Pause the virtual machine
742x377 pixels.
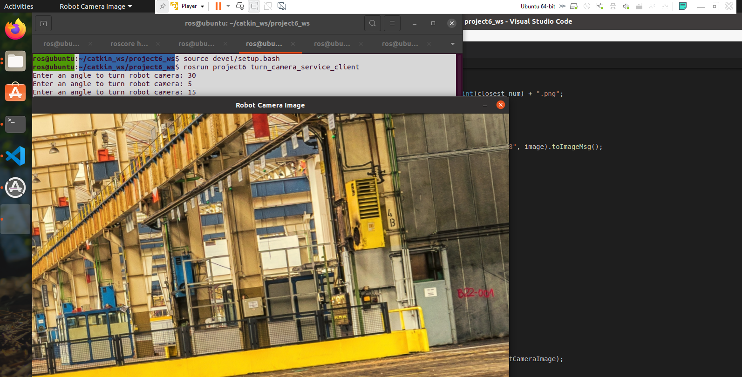click(x=218, y=6)
